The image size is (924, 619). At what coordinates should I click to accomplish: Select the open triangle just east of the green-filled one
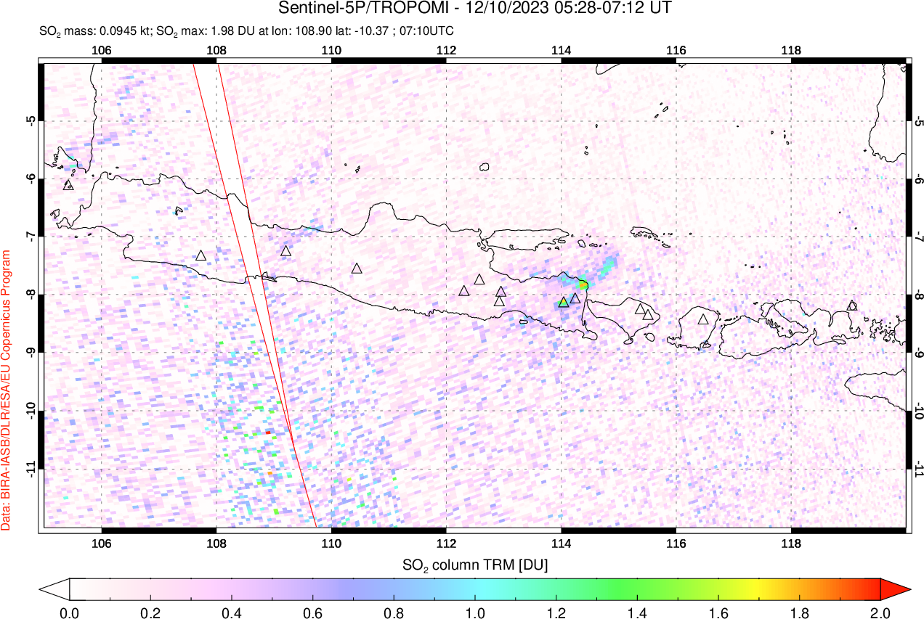click(x=575, y=298)
